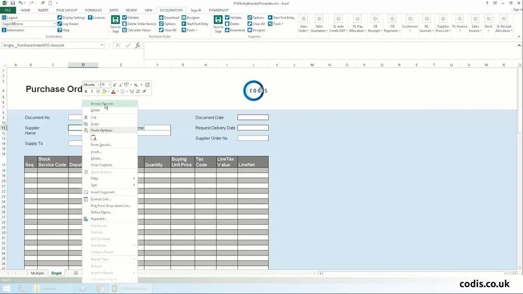Click Download in the Suppliers group

pyautogui.click(x=235, y=30)
